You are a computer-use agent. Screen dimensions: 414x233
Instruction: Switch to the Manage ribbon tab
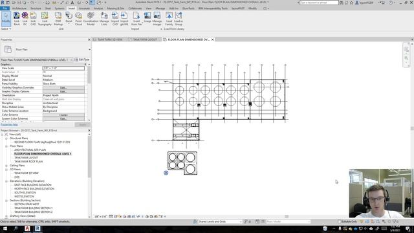(160, 8)
